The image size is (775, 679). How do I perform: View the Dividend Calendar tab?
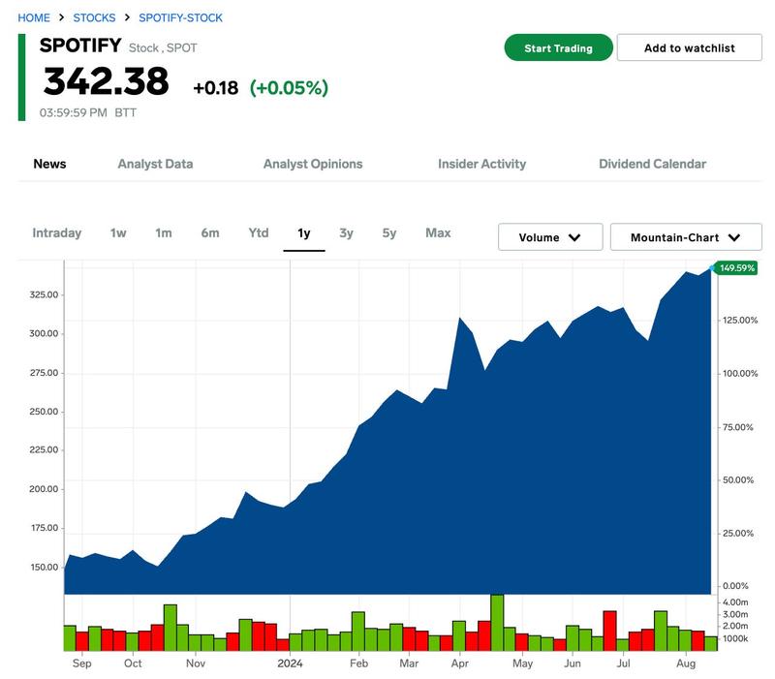(652, 164)
